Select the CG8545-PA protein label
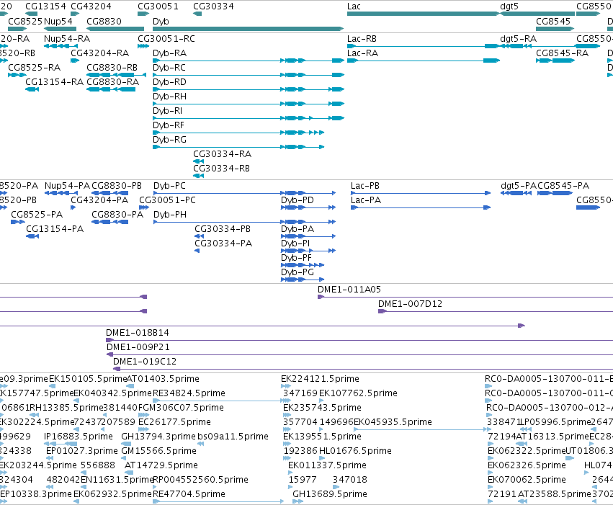The height and width of the screenshot is (505, 613). coord(563,186)
